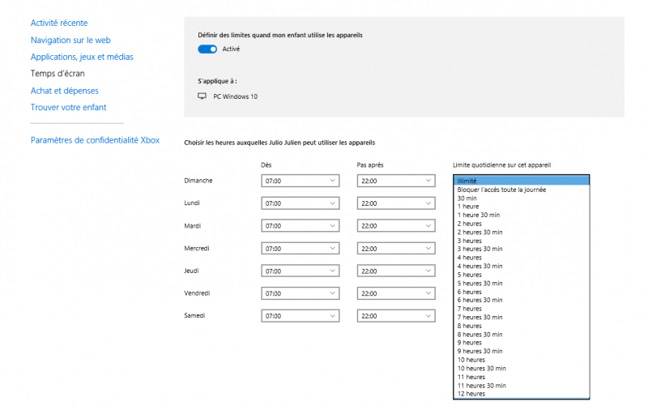Open Dimanche start time dropdown

coord(300,181)
